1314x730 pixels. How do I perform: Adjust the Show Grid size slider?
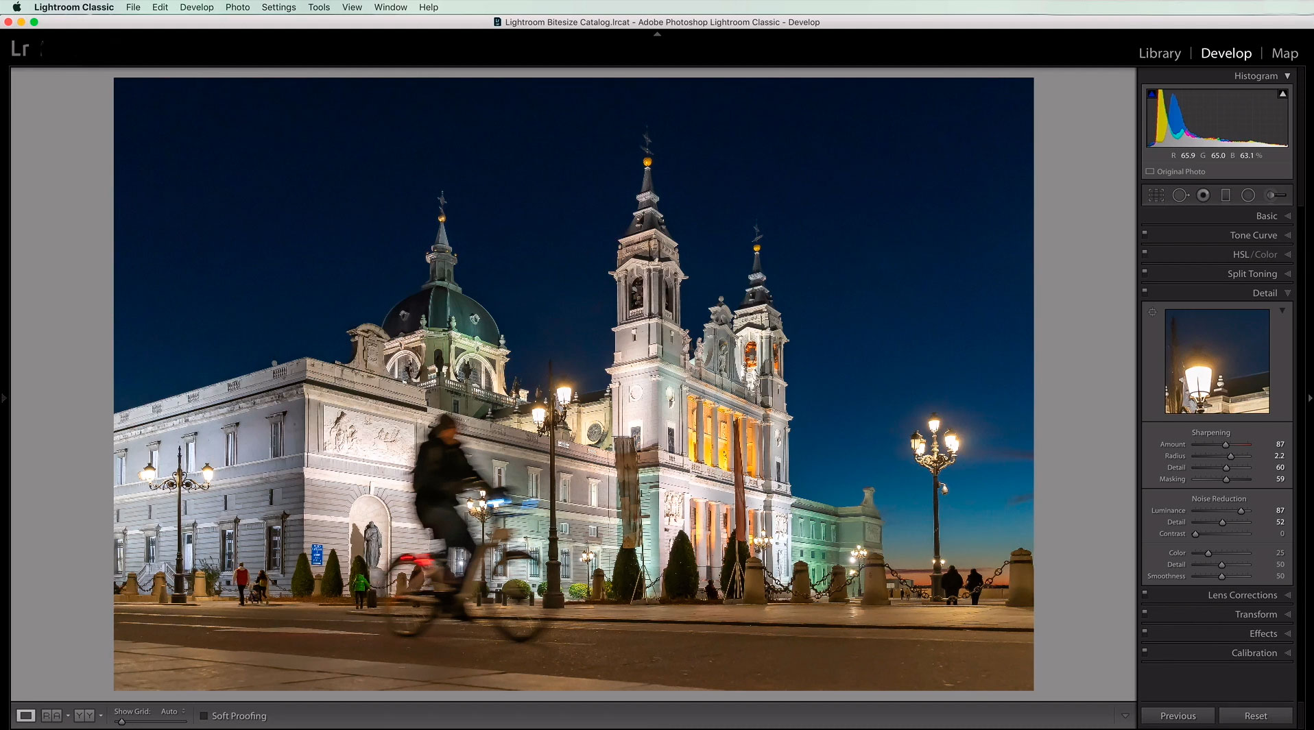(x=121, y=721)
